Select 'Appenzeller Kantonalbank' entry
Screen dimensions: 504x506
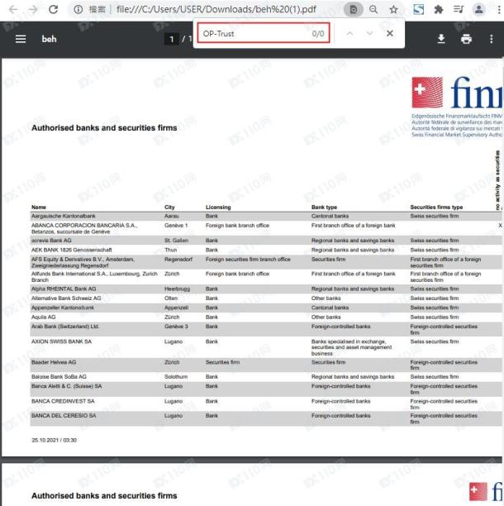tap(63, 308)
